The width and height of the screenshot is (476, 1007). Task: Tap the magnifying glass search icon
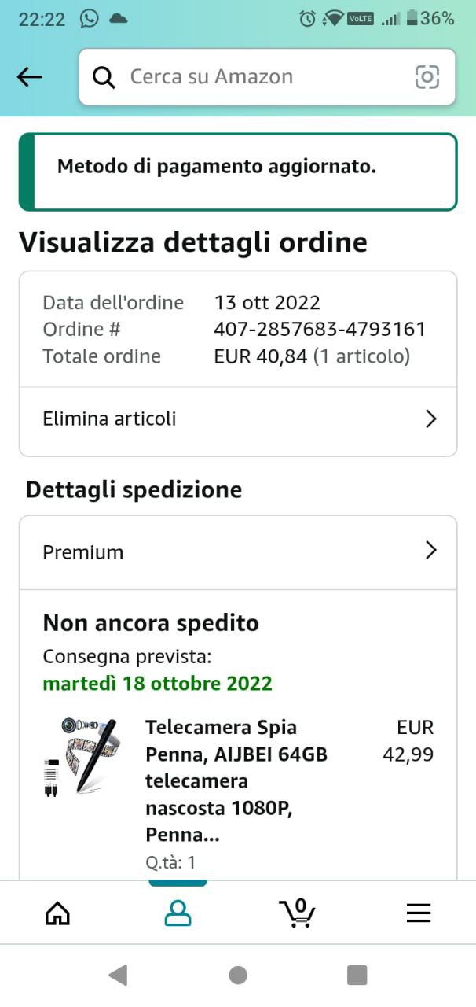pos(104,77)
